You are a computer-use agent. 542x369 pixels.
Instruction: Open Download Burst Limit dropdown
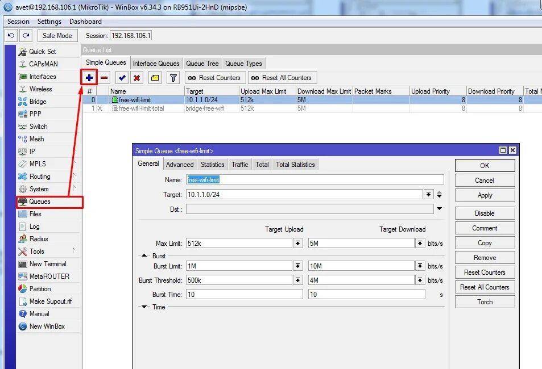420,266
